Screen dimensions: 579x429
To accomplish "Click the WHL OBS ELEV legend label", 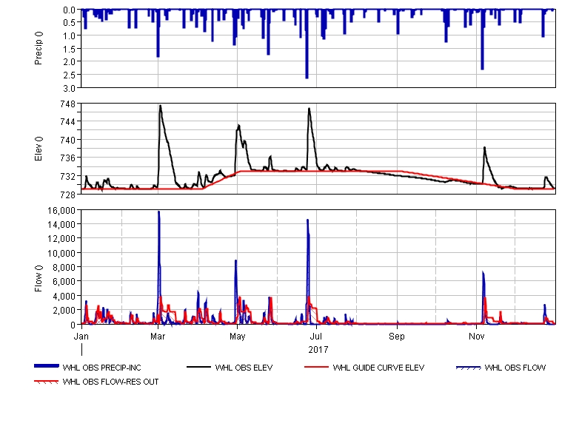I will (x=244, y=368).
